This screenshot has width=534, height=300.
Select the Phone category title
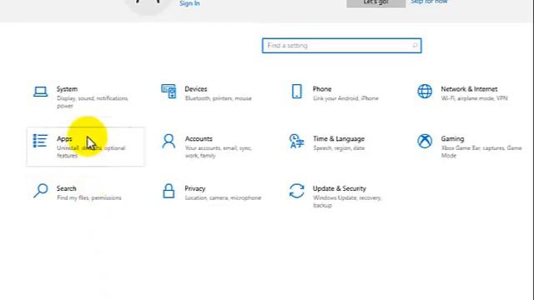pyautogui.click(x=322, y=89)
